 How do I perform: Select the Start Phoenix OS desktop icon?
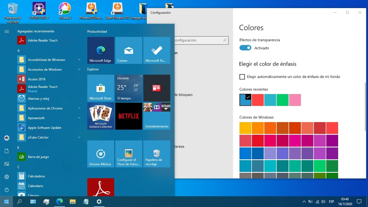tap(117, 10)
